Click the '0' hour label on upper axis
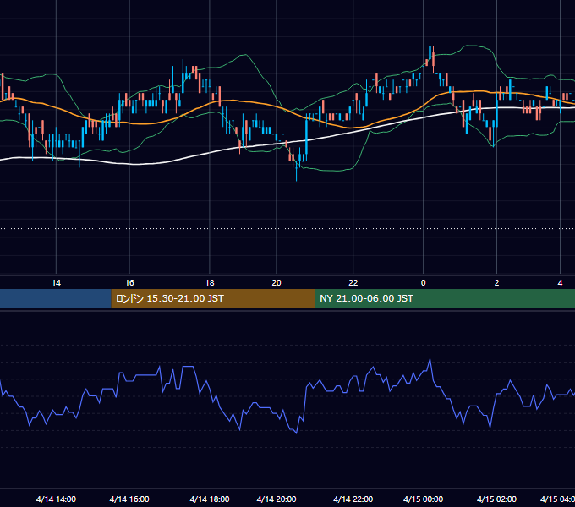Viewport: 575px width, 507px height. pyautogui.click(x=423, y=283)
